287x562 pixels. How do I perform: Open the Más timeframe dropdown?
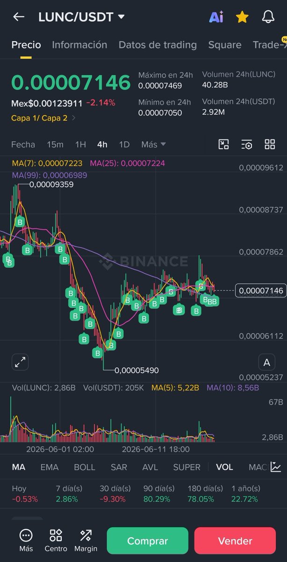(x=153, y=144)
